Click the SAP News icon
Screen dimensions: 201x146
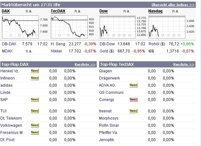pos(35,99)
